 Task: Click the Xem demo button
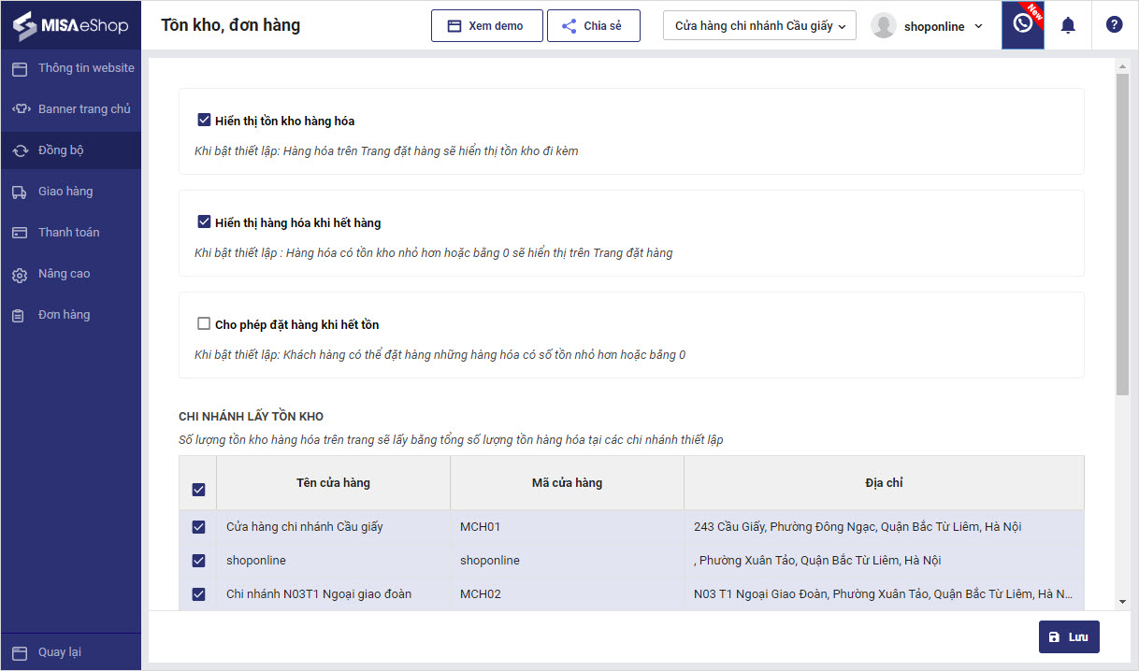pos(486,26)
